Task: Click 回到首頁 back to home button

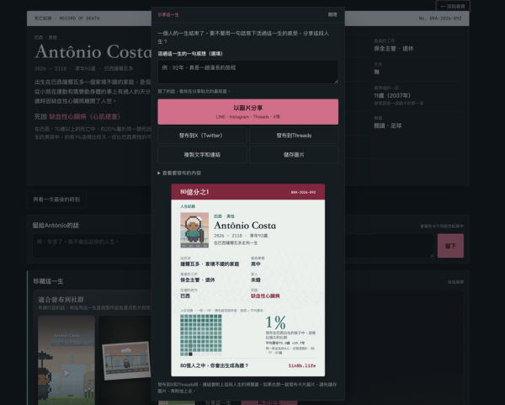Action: 453,7
